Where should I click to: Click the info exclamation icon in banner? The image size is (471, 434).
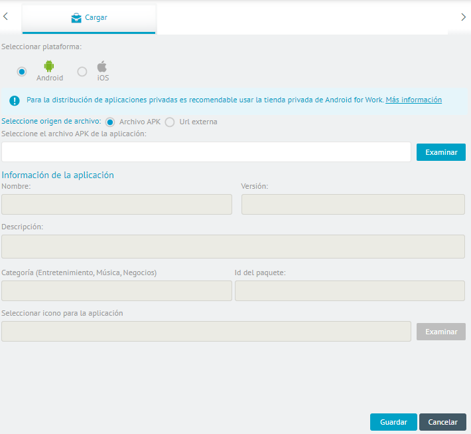pos(15,100)
